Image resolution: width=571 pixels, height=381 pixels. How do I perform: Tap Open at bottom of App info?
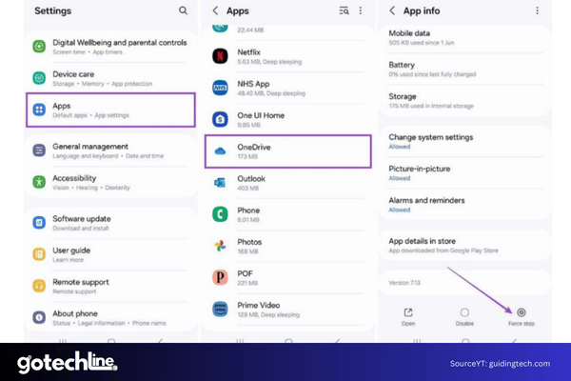click(x=408, y=317)
